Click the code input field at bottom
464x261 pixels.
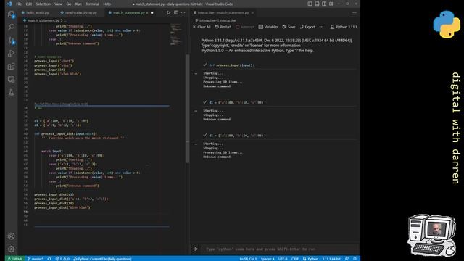pyautogui.click(x=279, y=249)
